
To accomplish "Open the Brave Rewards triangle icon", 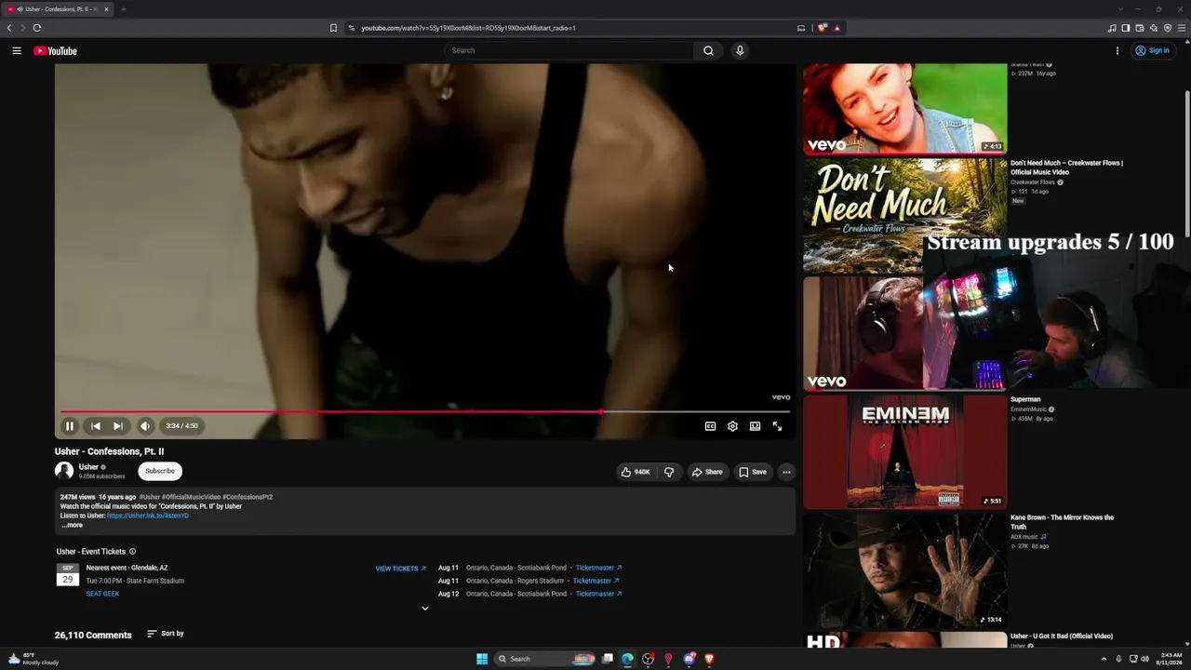I will (x=836, y=28).
